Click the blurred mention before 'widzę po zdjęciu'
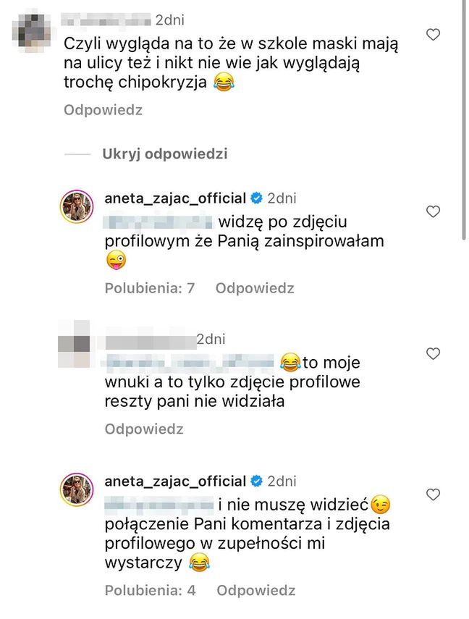The image size is (469, 619). pos(158,219)
